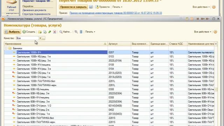Viewport: 224px width, 126px height.
Task: Click the Создать button with green plus
Action: [x=29, y=32]
